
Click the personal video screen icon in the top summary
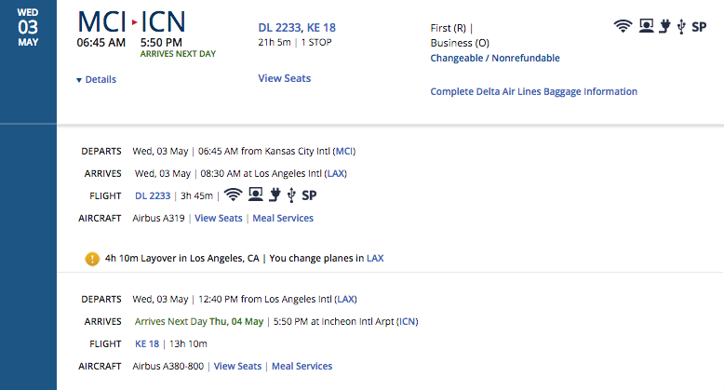pos(646,26)
